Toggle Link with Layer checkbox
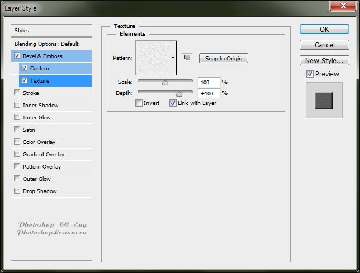 click(173, 103)
